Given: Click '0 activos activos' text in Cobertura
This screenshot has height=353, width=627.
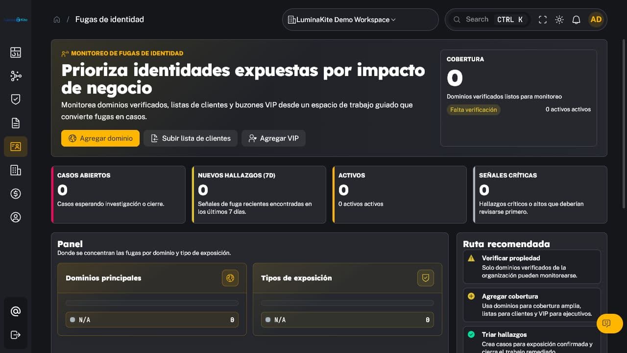Looking at the screenshot, I should tap(568, 109).
